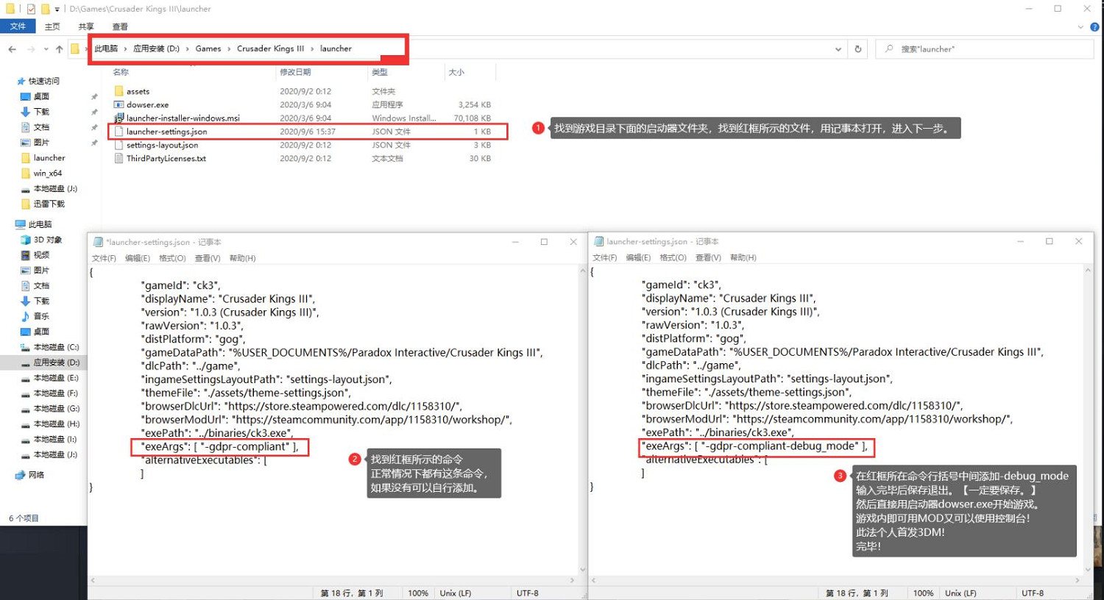Select the assets folder icon
The image size is (1104, 600).
(x=118, y=91)
